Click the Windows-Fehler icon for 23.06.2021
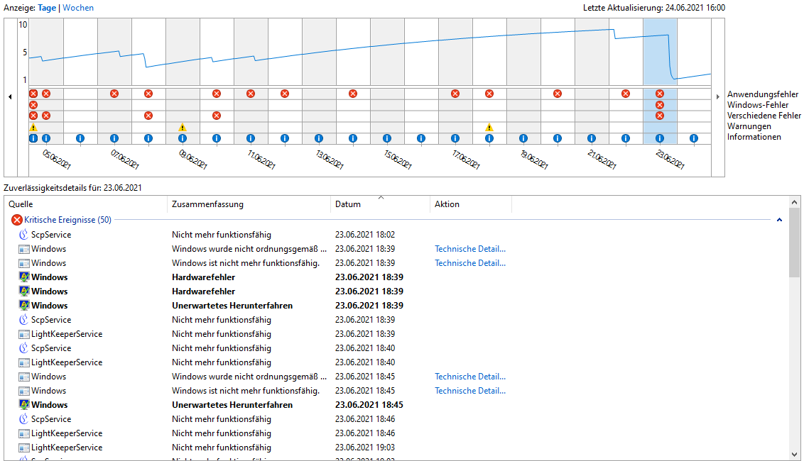Screen dimensions: 804x461 coord(660,105)
